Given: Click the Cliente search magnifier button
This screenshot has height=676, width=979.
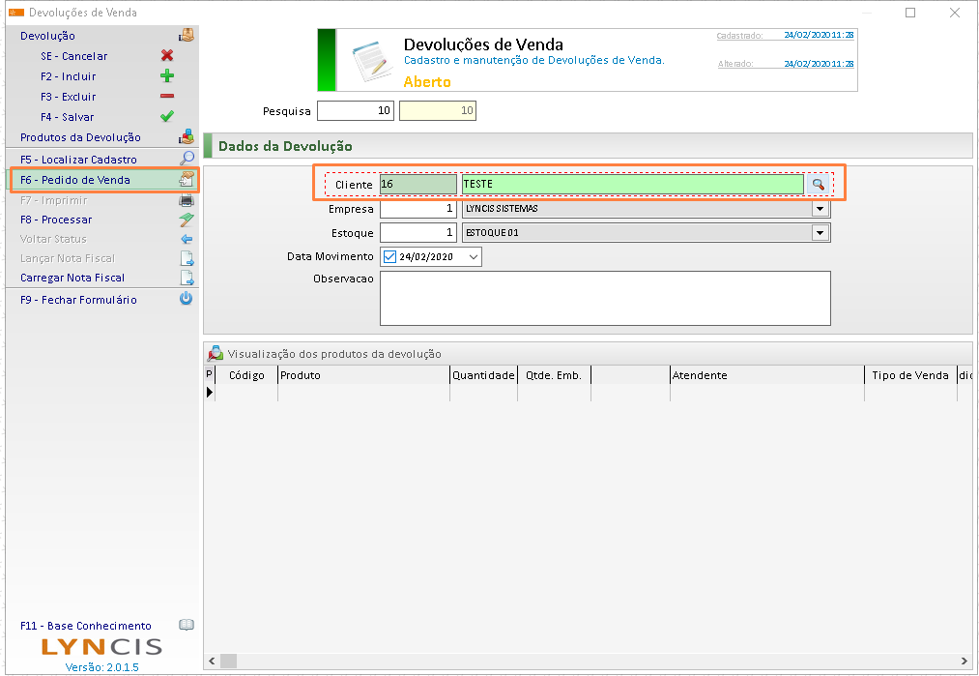Looking at the screenshot, I should (x=818, y=184).
